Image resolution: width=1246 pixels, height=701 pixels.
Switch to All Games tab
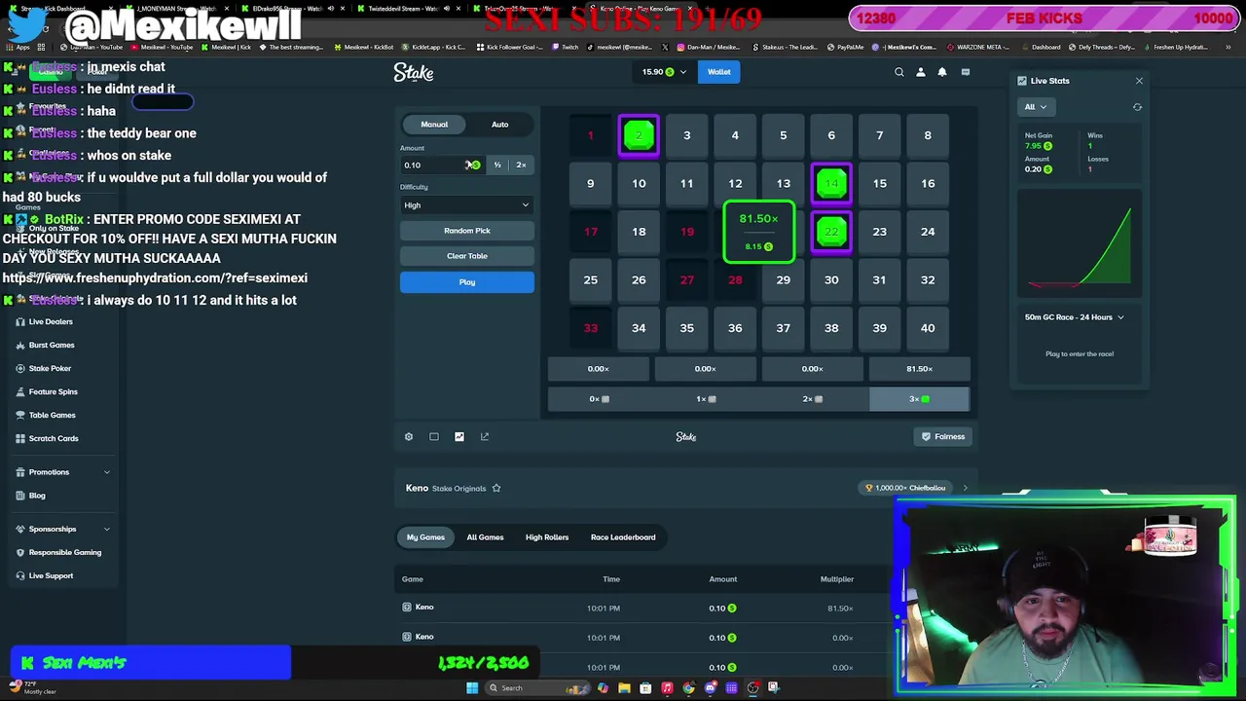click(485, 537)
